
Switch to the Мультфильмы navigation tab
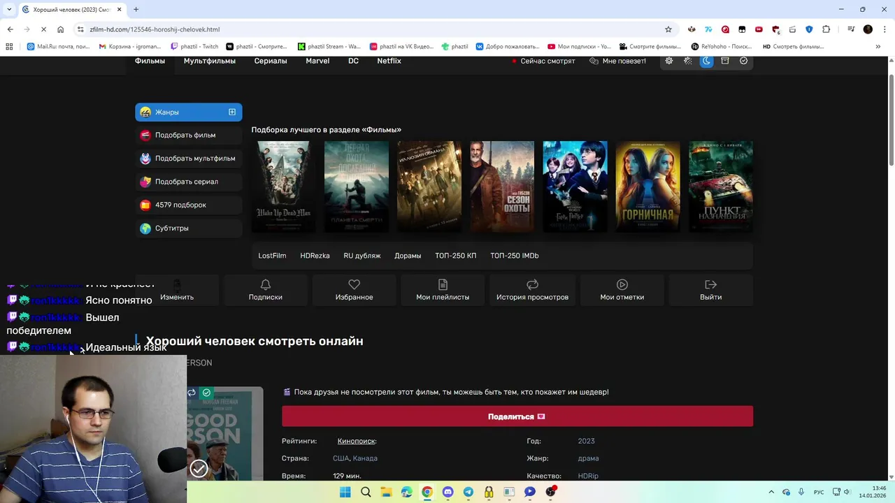point(209,61)
